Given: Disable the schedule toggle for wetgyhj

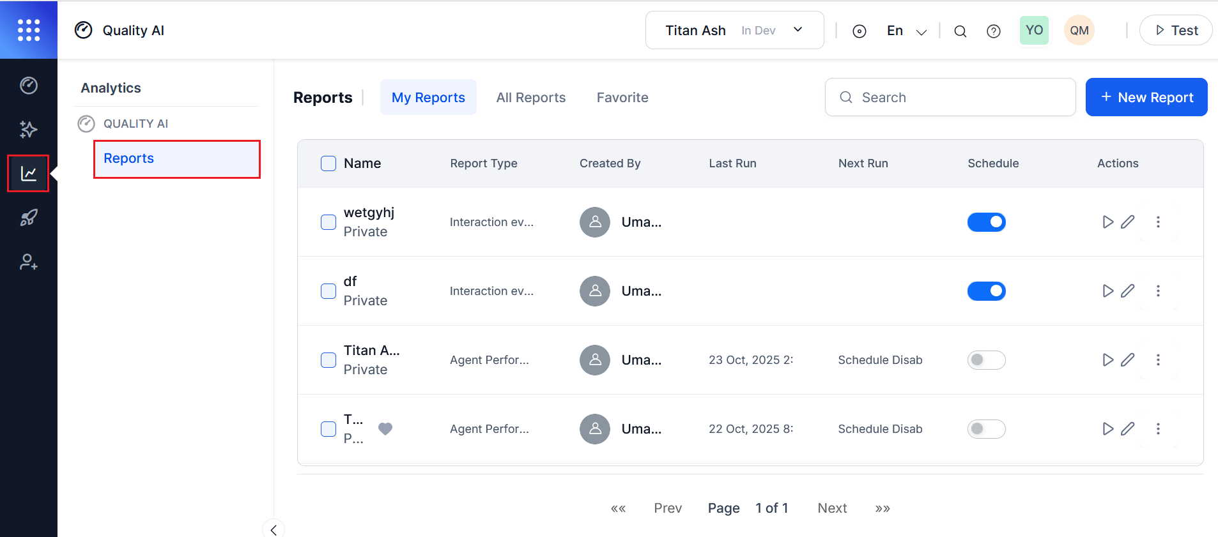Looking at the screenshot, I should click(x=986, y=222).
